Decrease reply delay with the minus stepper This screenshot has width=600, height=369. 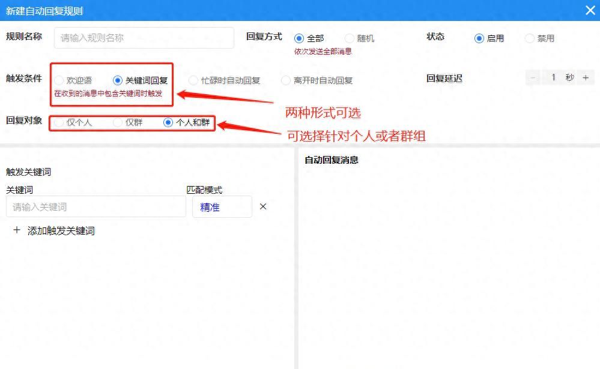532,77
